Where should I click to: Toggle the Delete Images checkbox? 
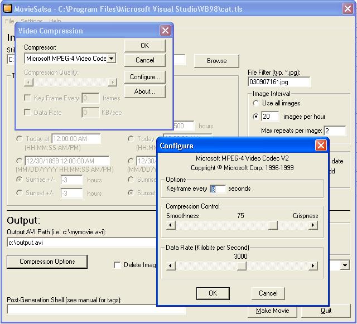117,265
